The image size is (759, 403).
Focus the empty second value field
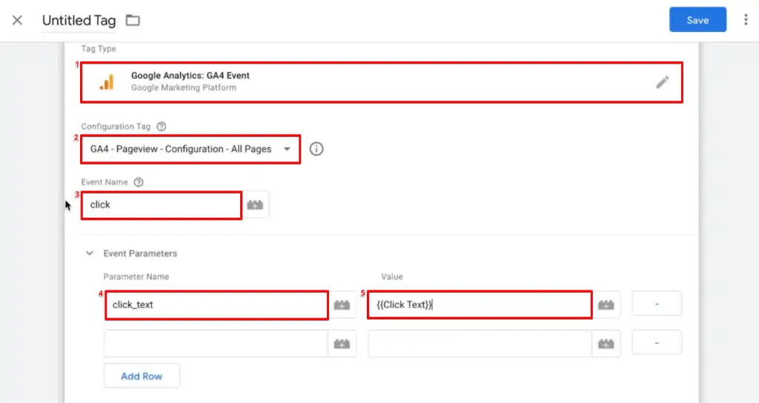pyautogui.click(x=480, y=344)
